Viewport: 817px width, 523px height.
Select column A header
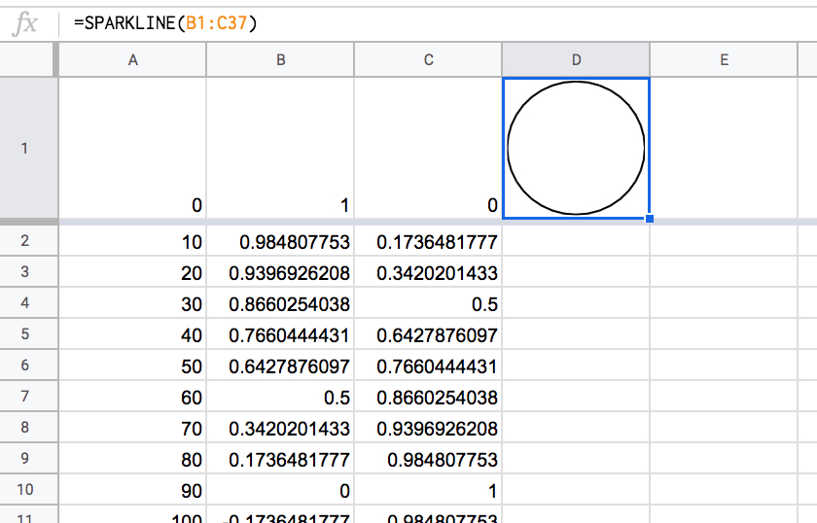(x=133, y=60)
